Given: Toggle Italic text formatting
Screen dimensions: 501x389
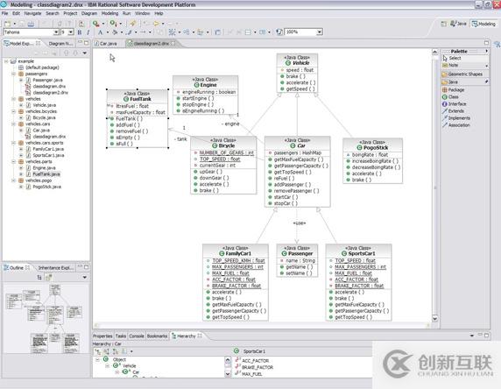Looking at the screenshot, I should pos(88,32).
